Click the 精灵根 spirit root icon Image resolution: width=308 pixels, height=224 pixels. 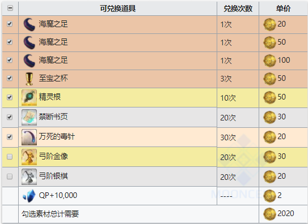pyautogui.click(x=29, y=97)
